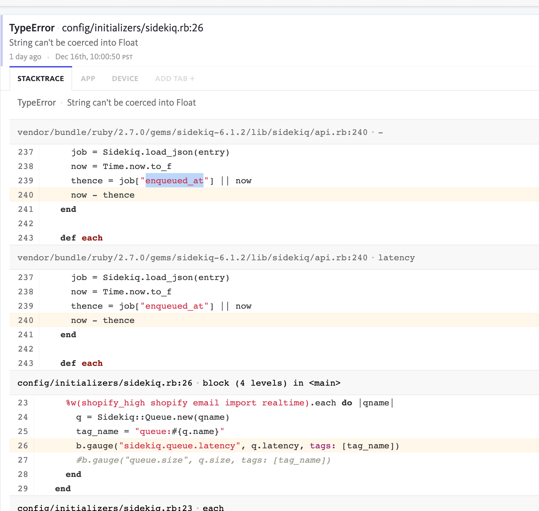Click line number 29 in the sidekiq.rb frame
539x511 pixels.
23,489
